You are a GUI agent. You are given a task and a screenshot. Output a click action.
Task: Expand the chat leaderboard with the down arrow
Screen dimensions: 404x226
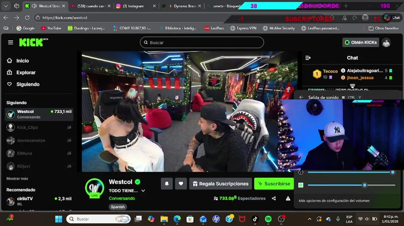click(352, 86)
